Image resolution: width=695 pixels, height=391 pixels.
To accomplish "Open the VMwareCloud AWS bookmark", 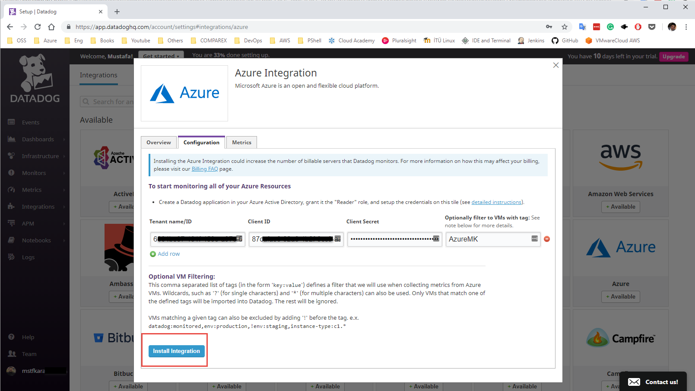I will pos(613,41).
